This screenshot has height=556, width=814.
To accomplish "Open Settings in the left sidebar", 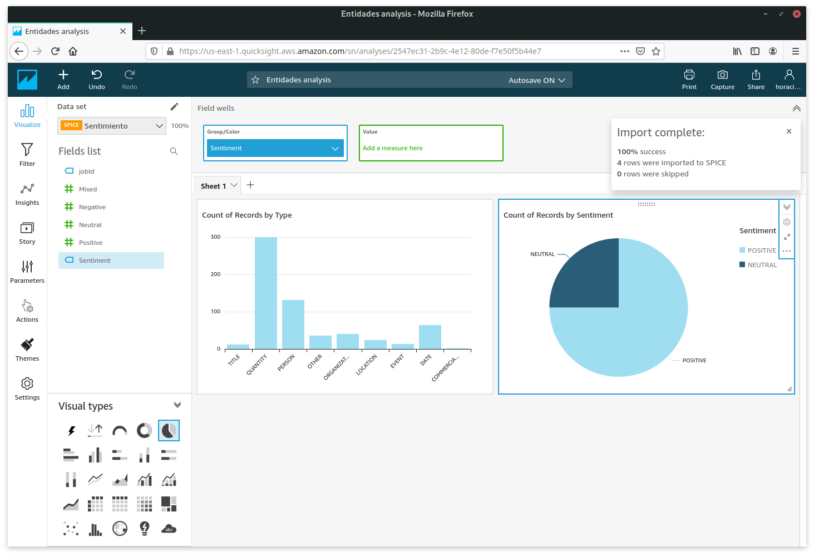I will coord(27,388).
